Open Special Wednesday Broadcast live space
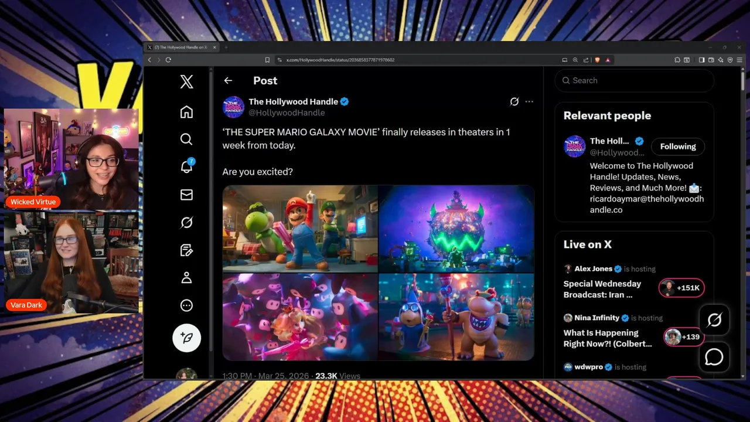 pos(602,289)
